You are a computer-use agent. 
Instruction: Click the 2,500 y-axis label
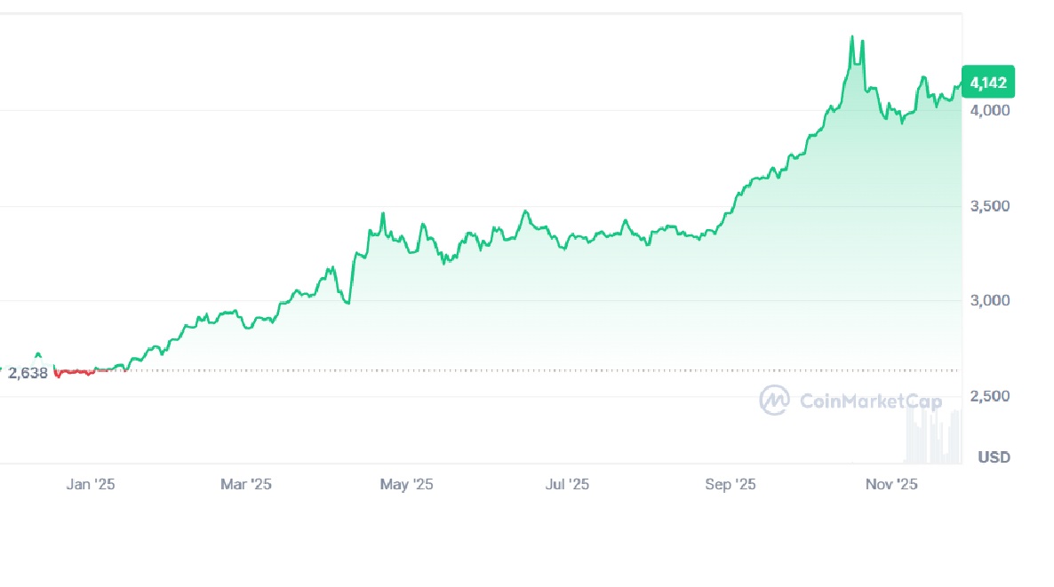(x=989, y=396)
